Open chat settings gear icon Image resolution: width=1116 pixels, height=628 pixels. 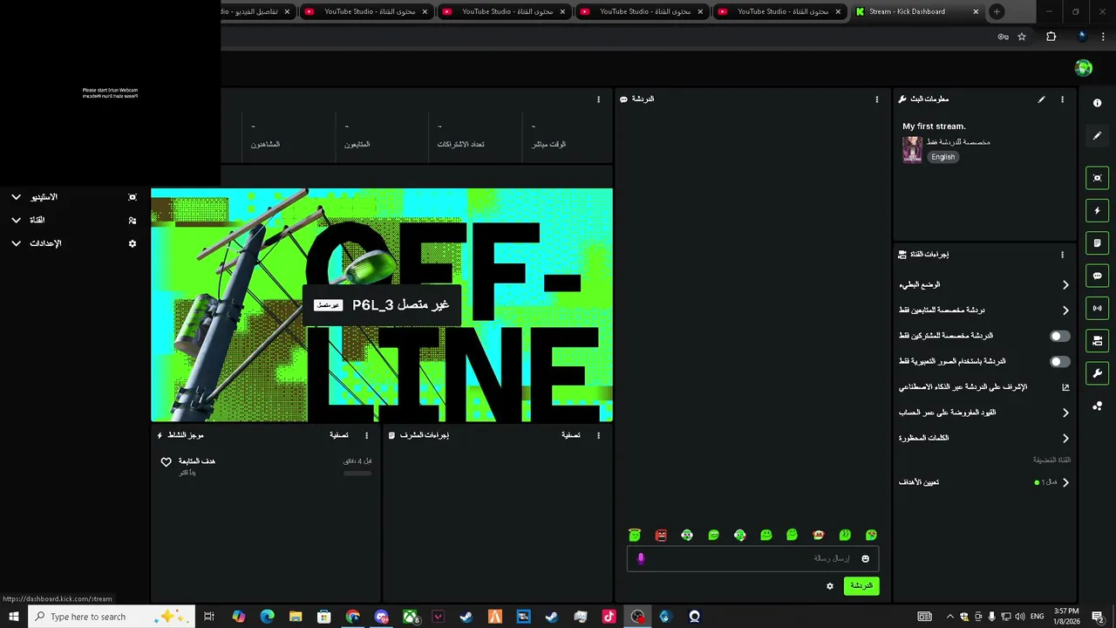(830, 586)
